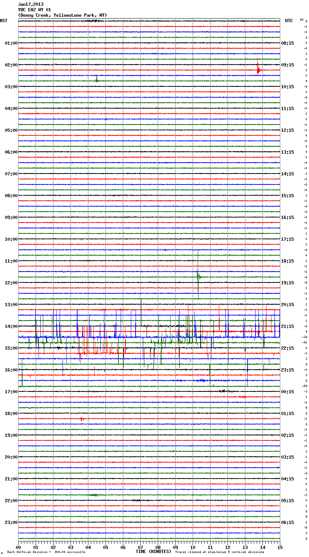Select the 14:00 MST hour label

(11, 326)
